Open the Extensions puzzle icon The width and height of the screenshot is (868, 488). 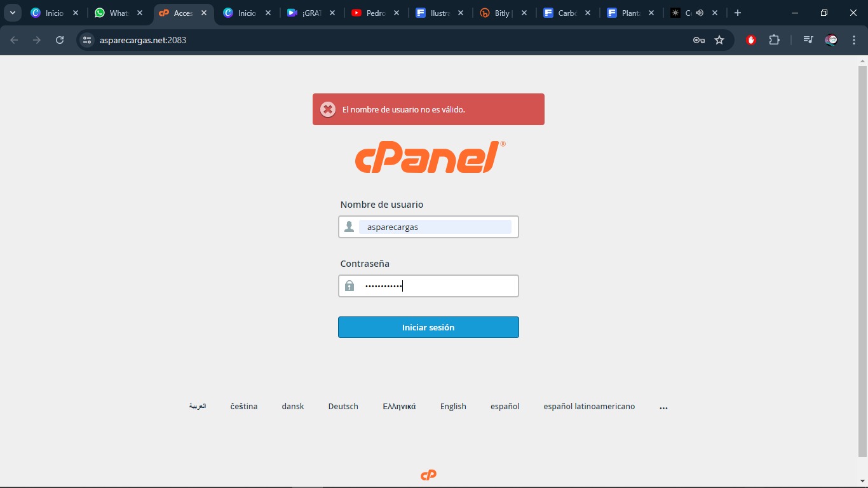tap(774, 40)
